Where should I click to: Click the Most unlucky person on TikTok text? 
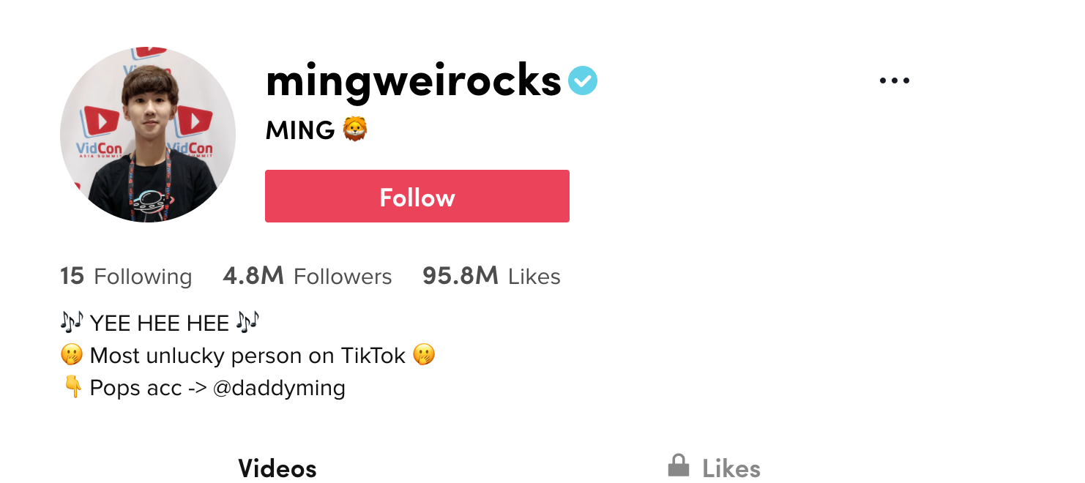(247, 356)
